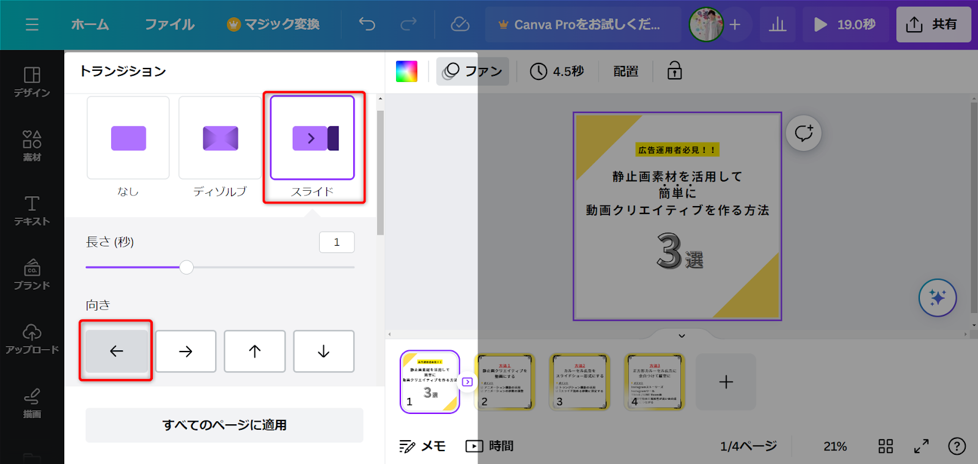Screen dimensions: 978x464
Task: Open the 配置 position panel
Action: tap(625, 72)
